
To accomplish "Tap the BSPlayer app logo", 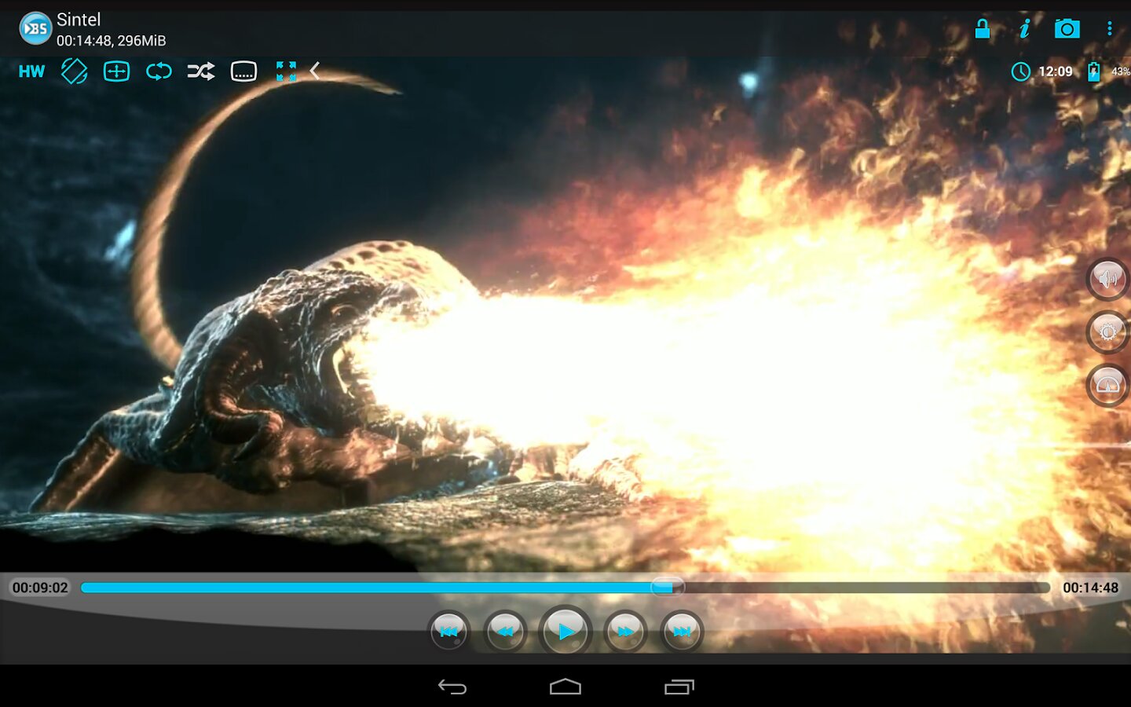I will tap(35, 29).
